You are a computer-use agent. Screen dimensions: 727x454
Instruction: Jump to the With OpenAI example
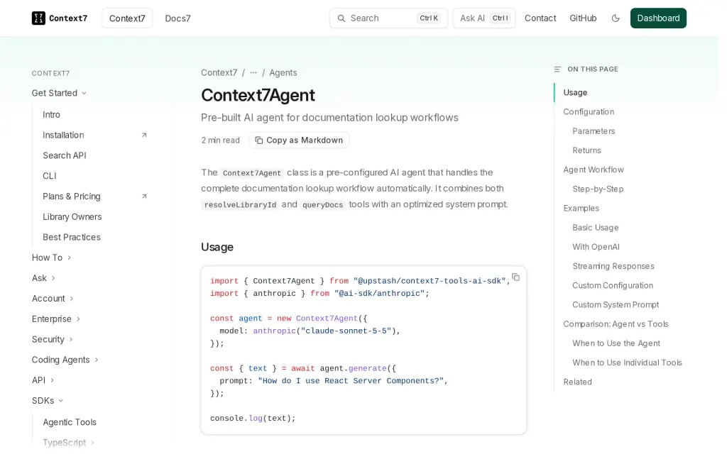coord(596,247)
